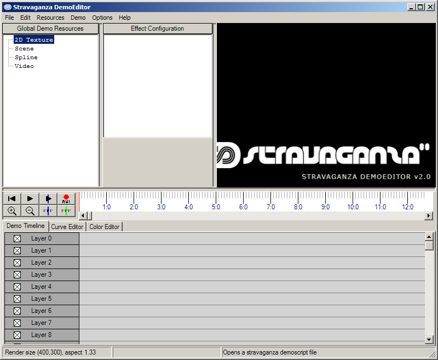Image resolution: width=438 pixels, height=360 pixels.
Task: Rewind demo to start
Action: pos(12,199)
